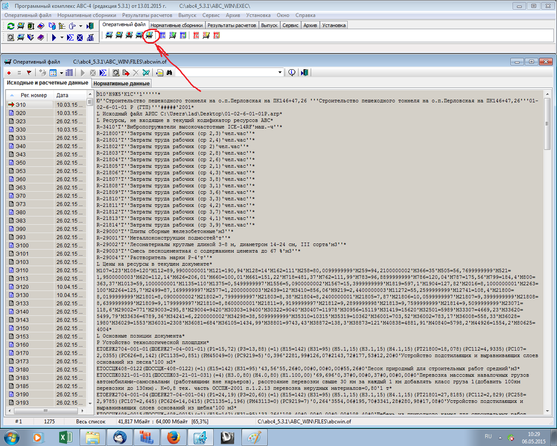Switch to Нормативные сборники toolbar tab
This screenshot has width=557, height=446.
[177, 25]
